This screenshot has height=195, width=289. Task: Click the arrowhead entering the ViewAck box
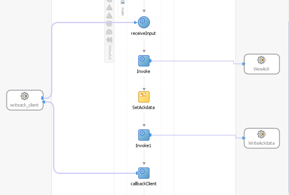pyautogui.click(x=244, y=64)
